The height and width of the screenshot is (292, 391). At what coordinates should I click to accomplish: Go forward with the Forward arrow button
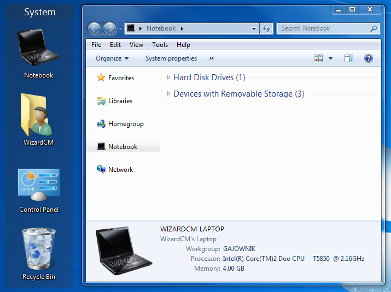tap(110, 28)
